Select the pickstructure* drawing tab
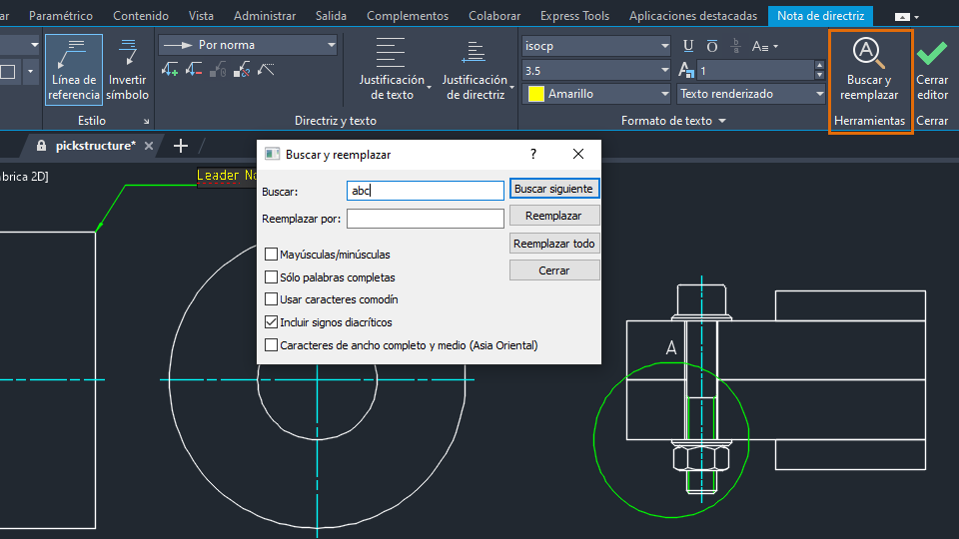The image size is (959, 539). point(96,146)
